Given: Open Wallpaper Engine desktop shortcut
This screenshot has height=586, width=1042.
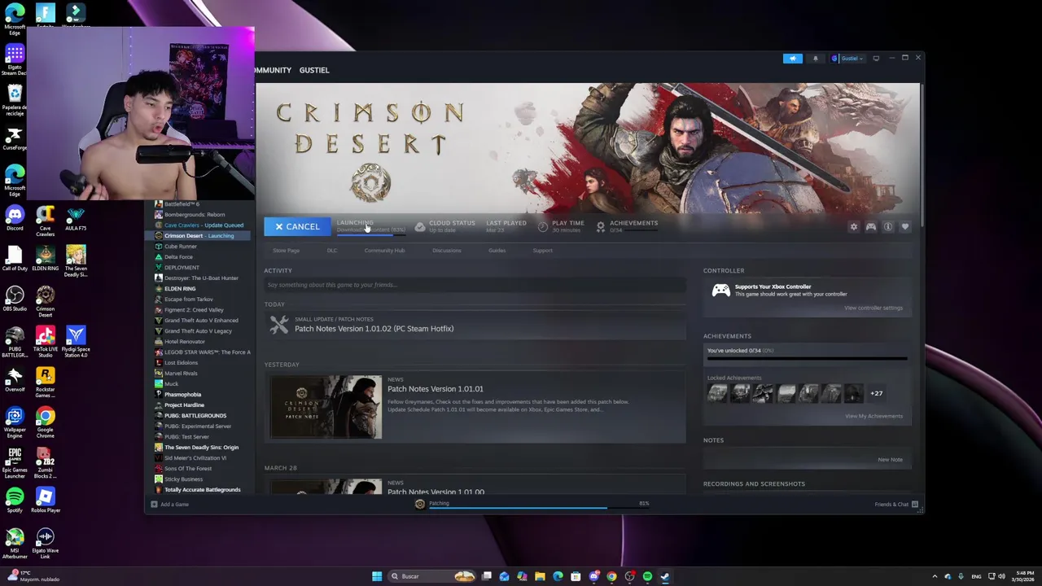Looking at the screenshot, I should pos(15,422).
